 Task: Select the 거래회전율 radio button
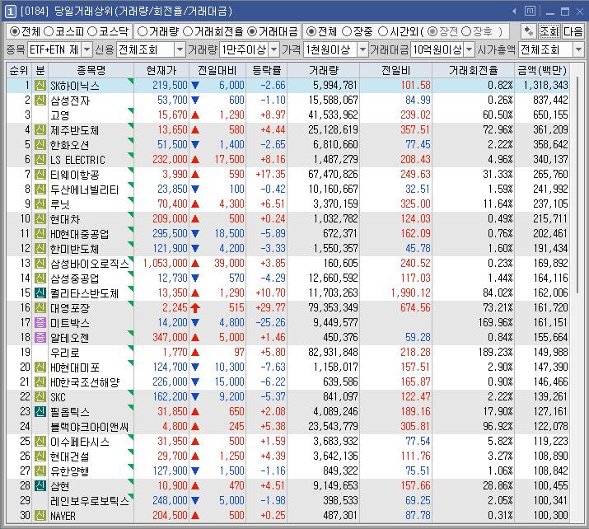[188, 31]
